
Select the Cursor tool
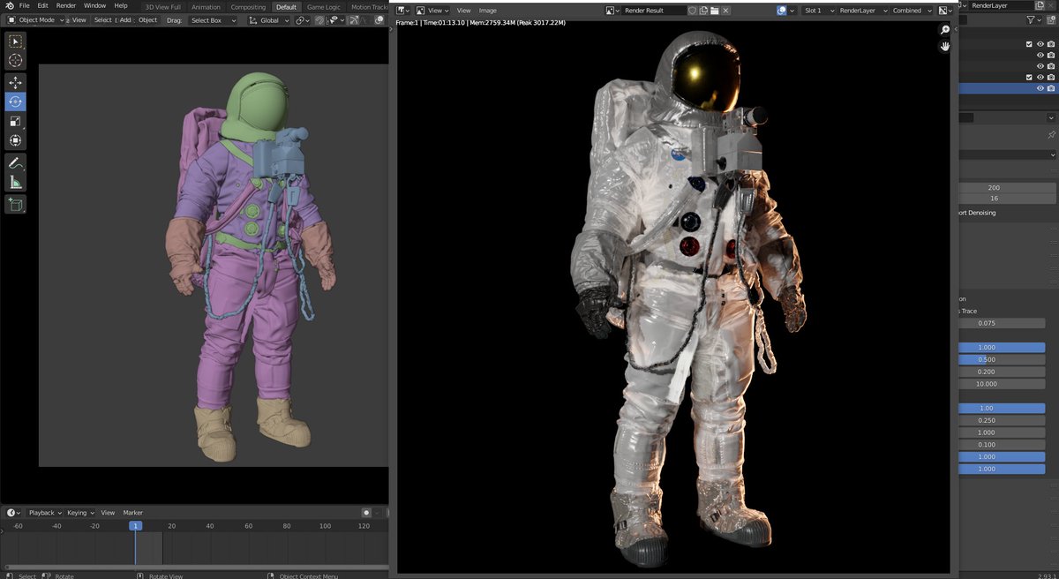(x=16, y=61)
